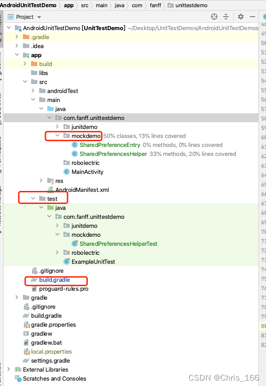Expand robolectric package under test
The height and width of the screenshot is (386, 266).
click(x=58, y=253)
